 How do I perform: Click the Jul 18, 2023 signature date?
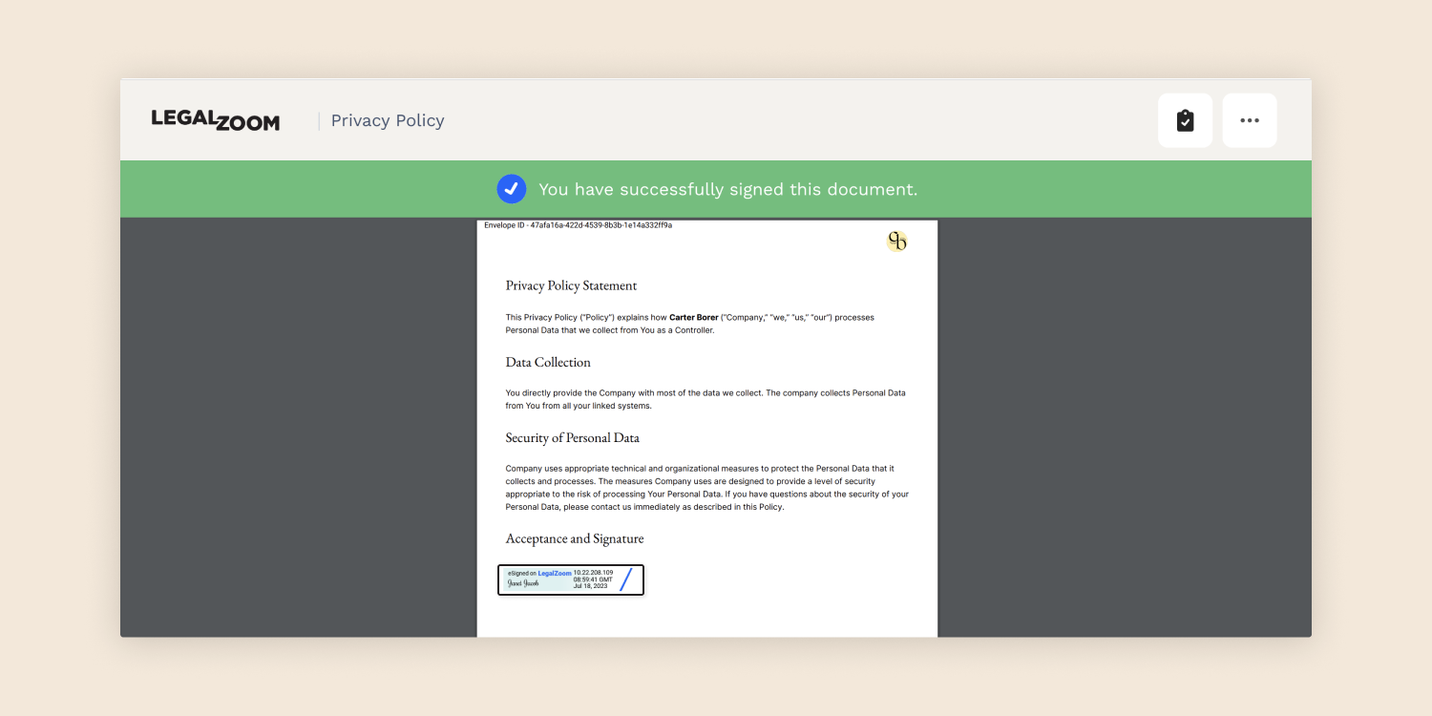tap(590, 586)
